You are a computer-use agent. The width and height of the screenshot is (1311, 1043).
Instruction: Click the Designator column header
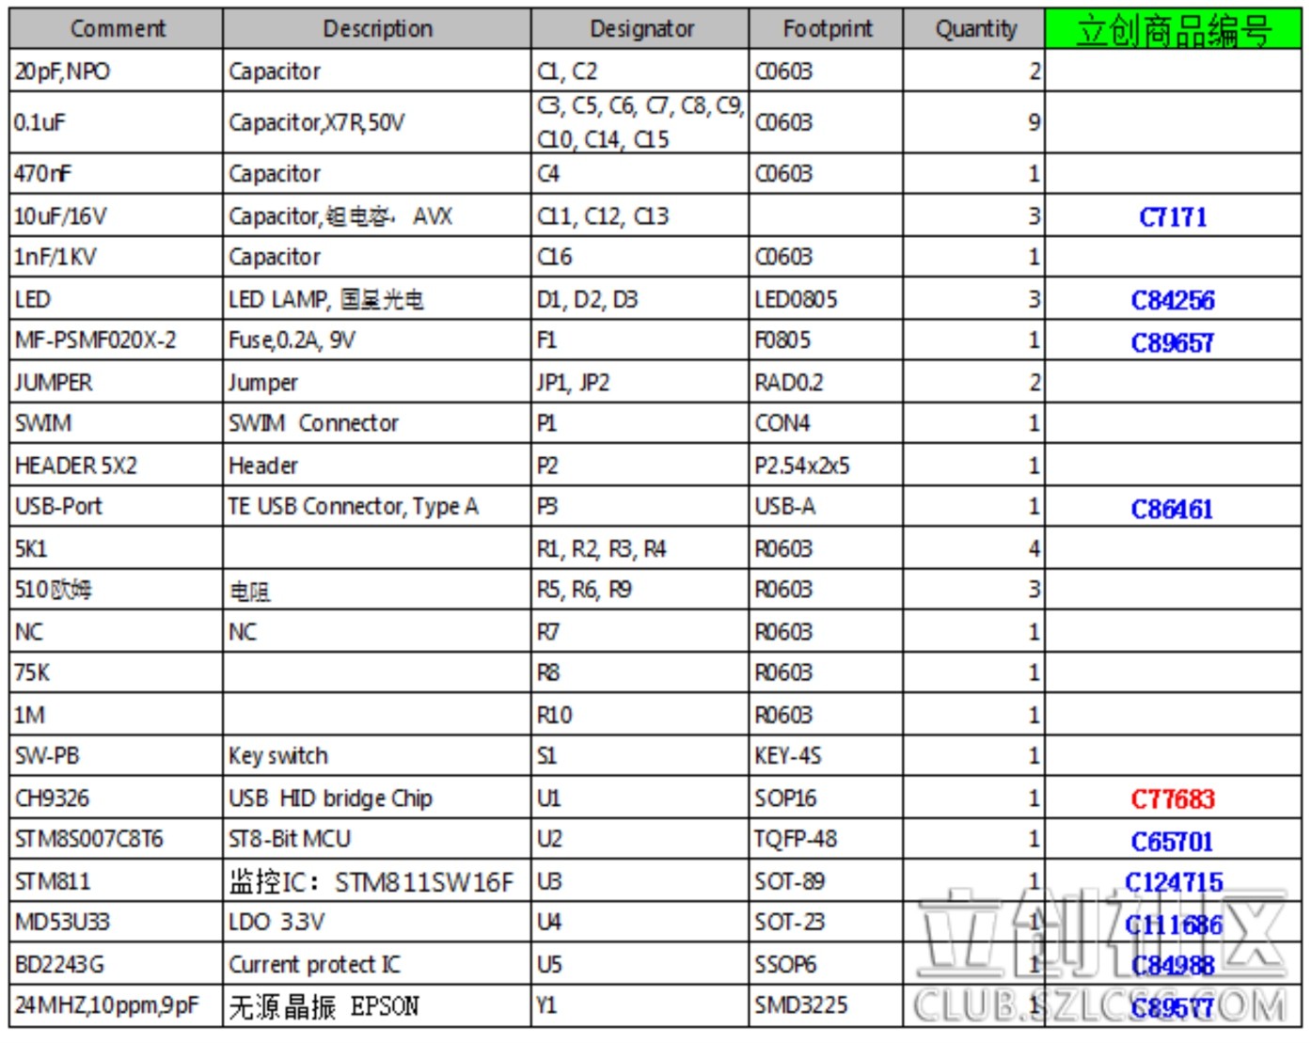point(640,28)
